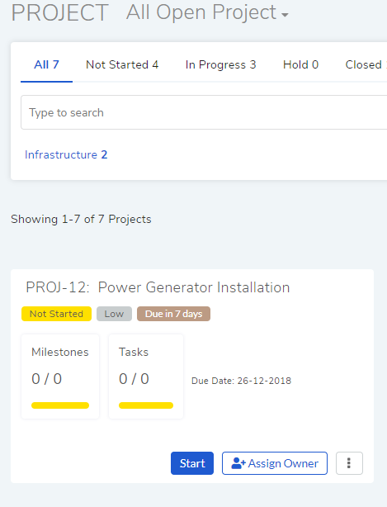Select the Not Started 4 tab

(x=122, y=64)
